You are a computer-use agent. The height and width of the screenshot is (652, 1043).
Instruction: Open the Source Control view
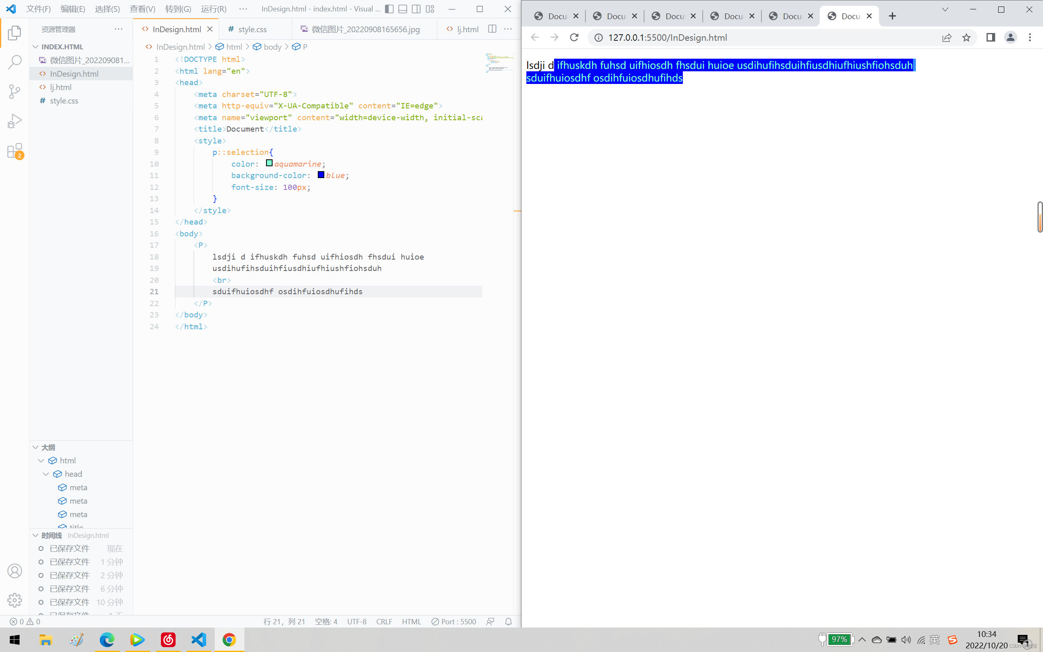(x=15, y=91)
